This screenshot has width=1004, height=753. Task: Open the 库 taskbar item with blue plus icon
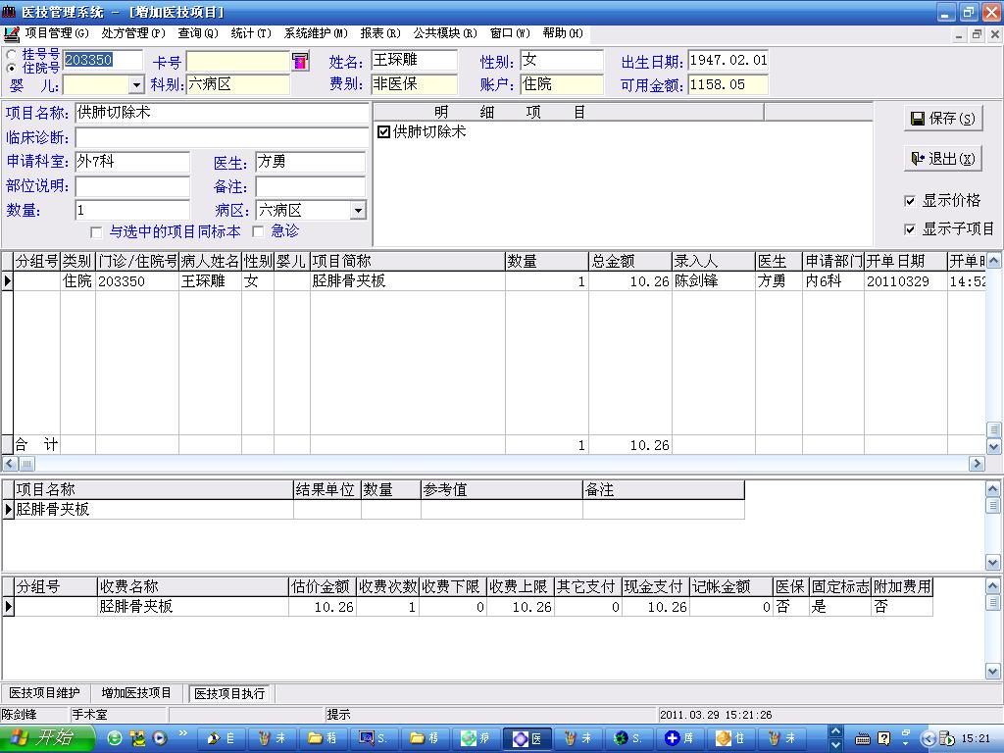[681, 738]
